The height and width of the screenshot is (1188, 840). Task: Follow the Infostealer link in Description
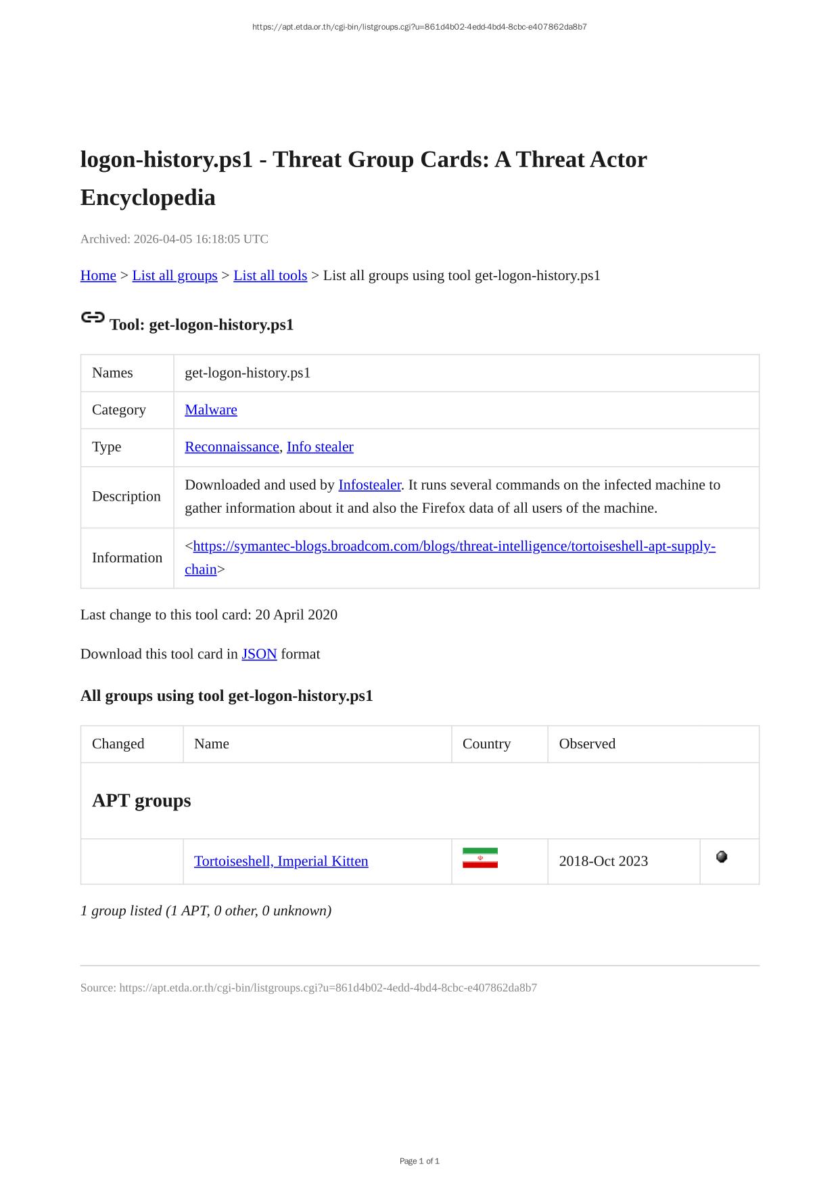pyautogui.click(x=369, y=485)
